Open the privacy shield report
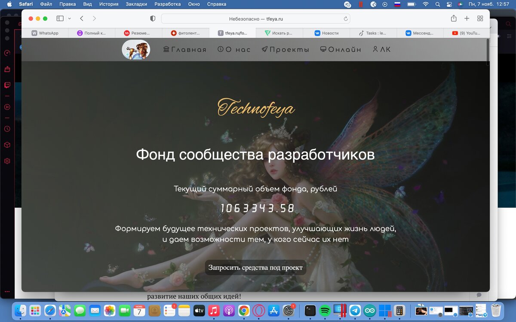 coord(152,18)
